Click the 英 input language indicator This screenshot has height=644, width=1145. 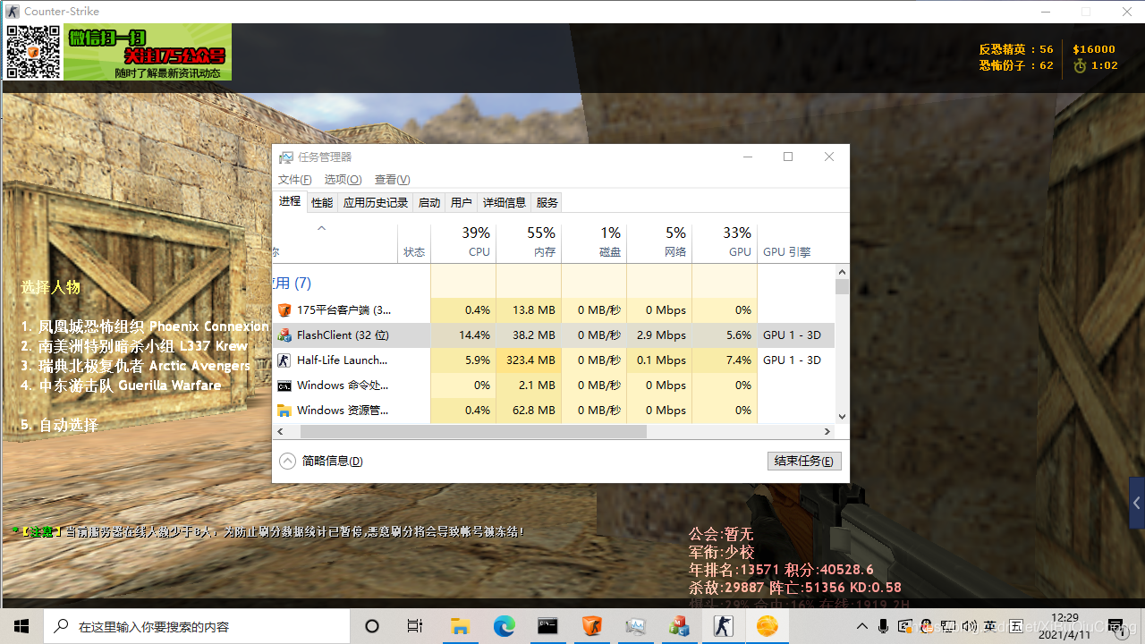coord(989,626)
